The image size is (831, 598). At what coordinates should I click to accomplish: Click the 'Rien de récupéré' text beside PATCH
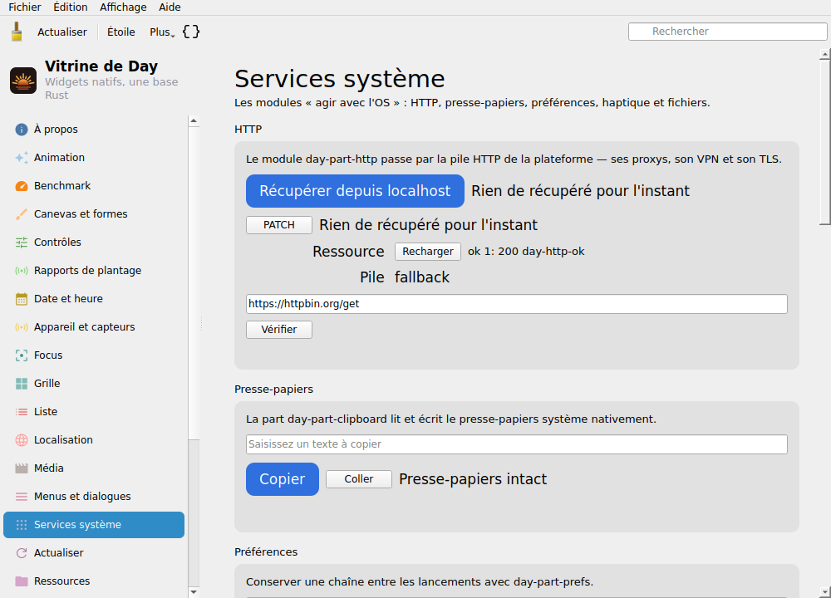click(x=428, y=225)
